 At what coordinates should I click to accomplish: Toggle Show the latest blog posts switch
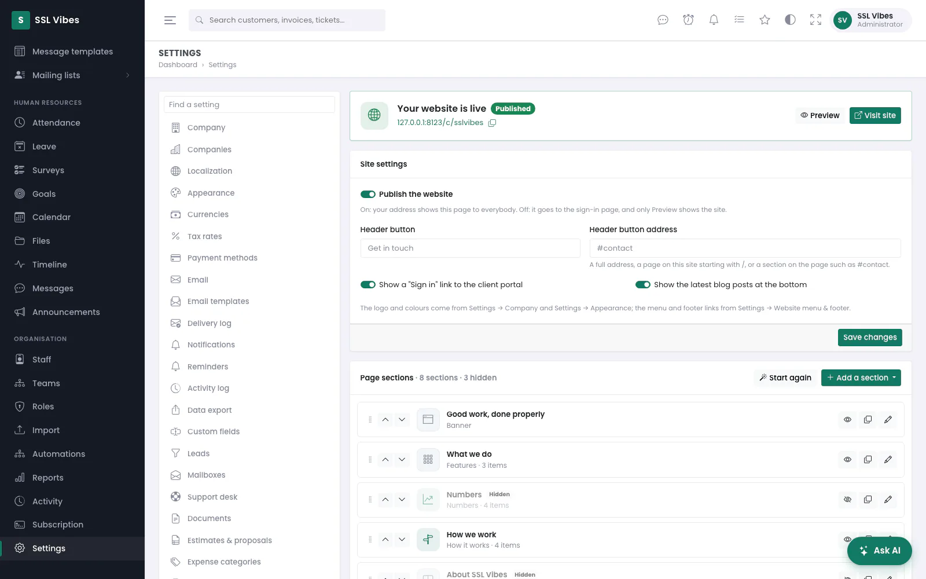pyautogui.click(x=643, y=285)
